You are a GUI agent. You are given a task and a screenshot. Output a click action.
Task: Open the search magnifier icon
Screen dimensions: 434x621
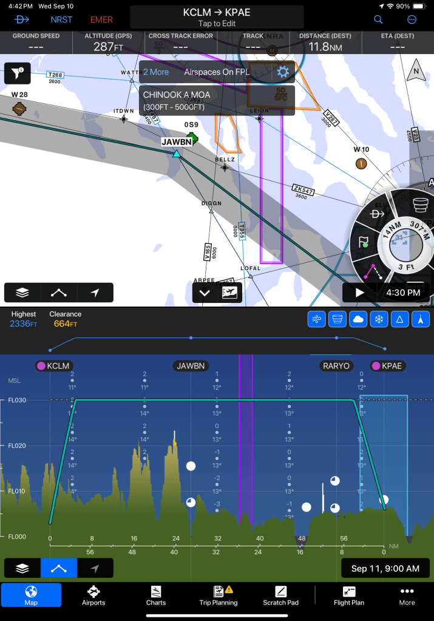(x=378, y=19)
